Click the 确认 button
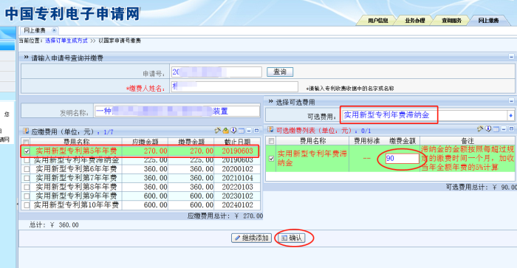 (292, 238)
